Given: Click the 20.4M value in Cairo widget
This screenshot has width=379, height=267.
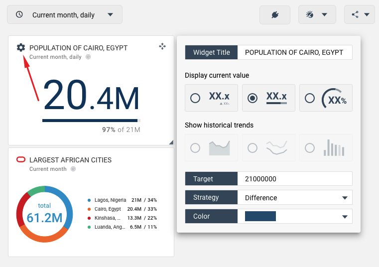Looking at the screenshot, I should tap(91, 95).
